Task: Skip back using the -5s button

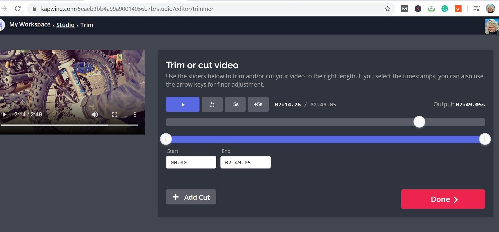Action: pos(235,104)
